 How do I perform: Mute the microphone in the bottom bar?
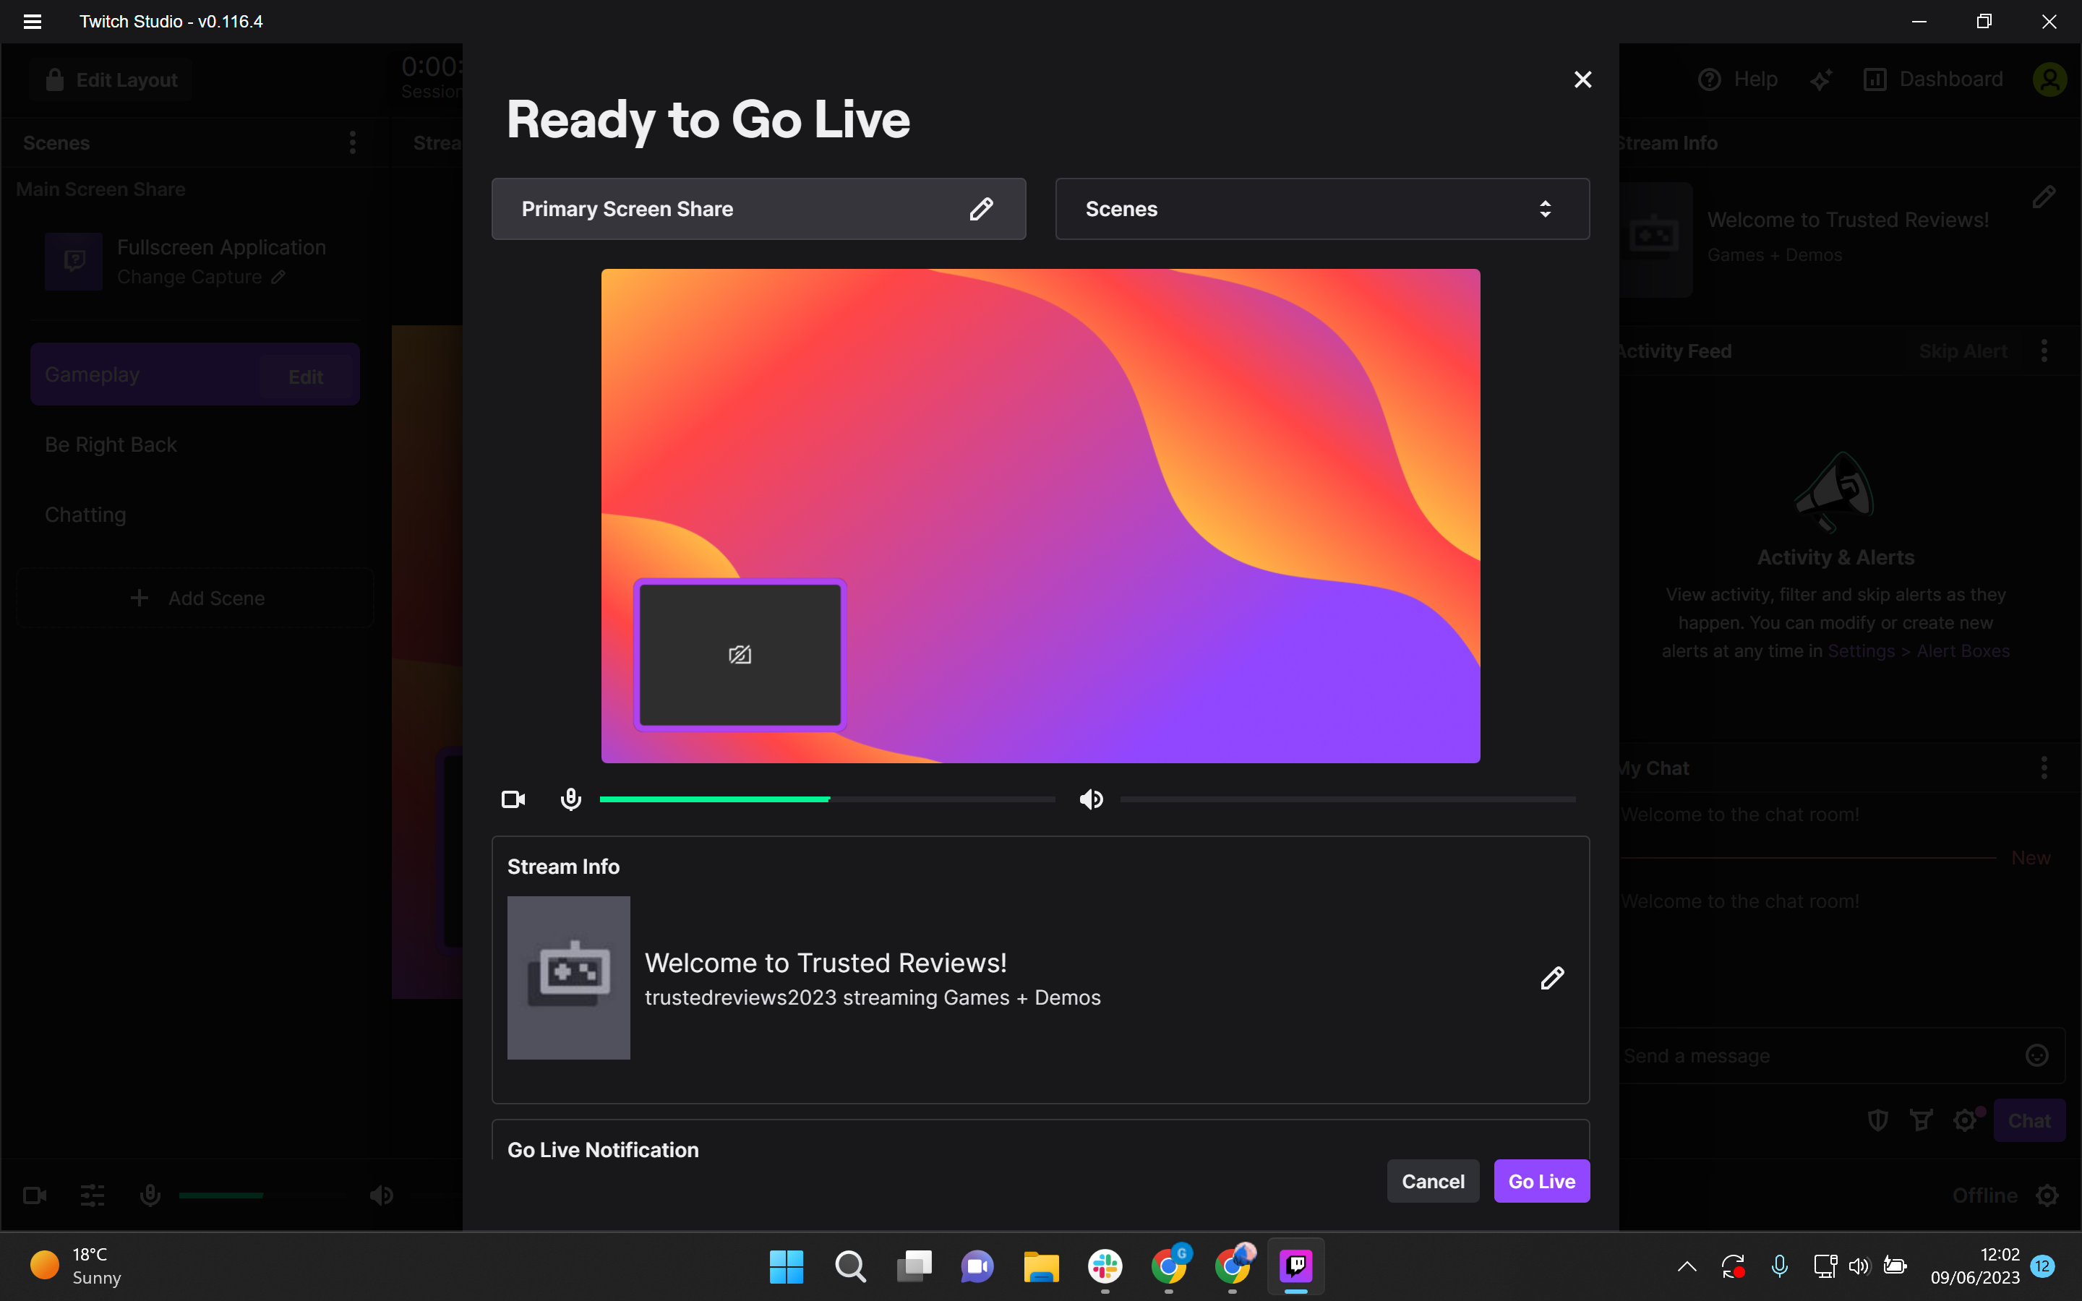tap(150, 1196)
